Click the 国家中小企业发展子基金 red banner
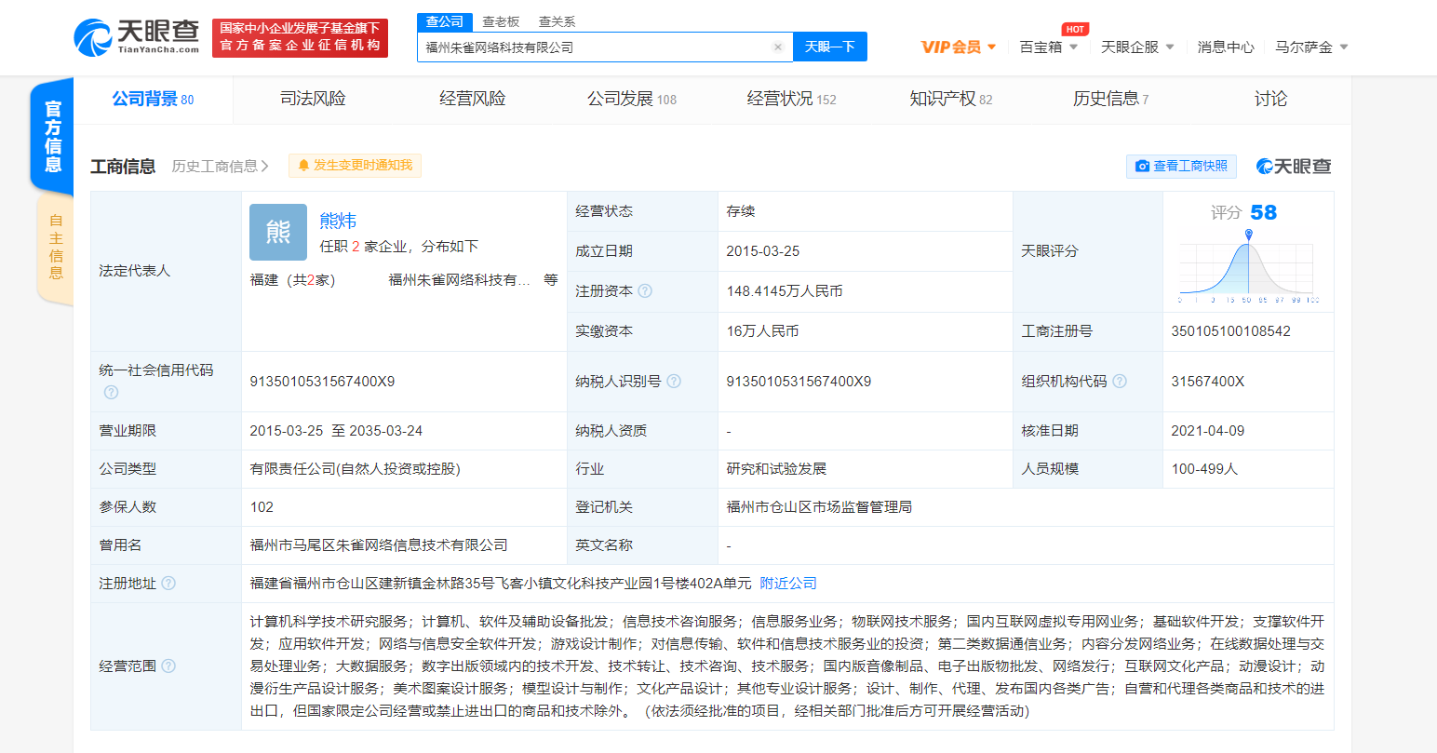 [300, 38]
